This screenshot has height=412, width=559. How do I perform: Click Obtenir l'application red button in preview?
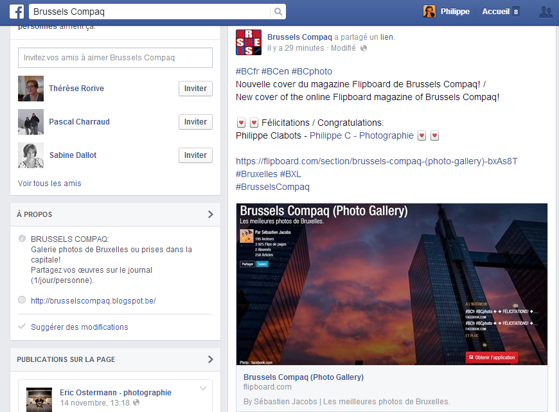click(x=492, y=357)
